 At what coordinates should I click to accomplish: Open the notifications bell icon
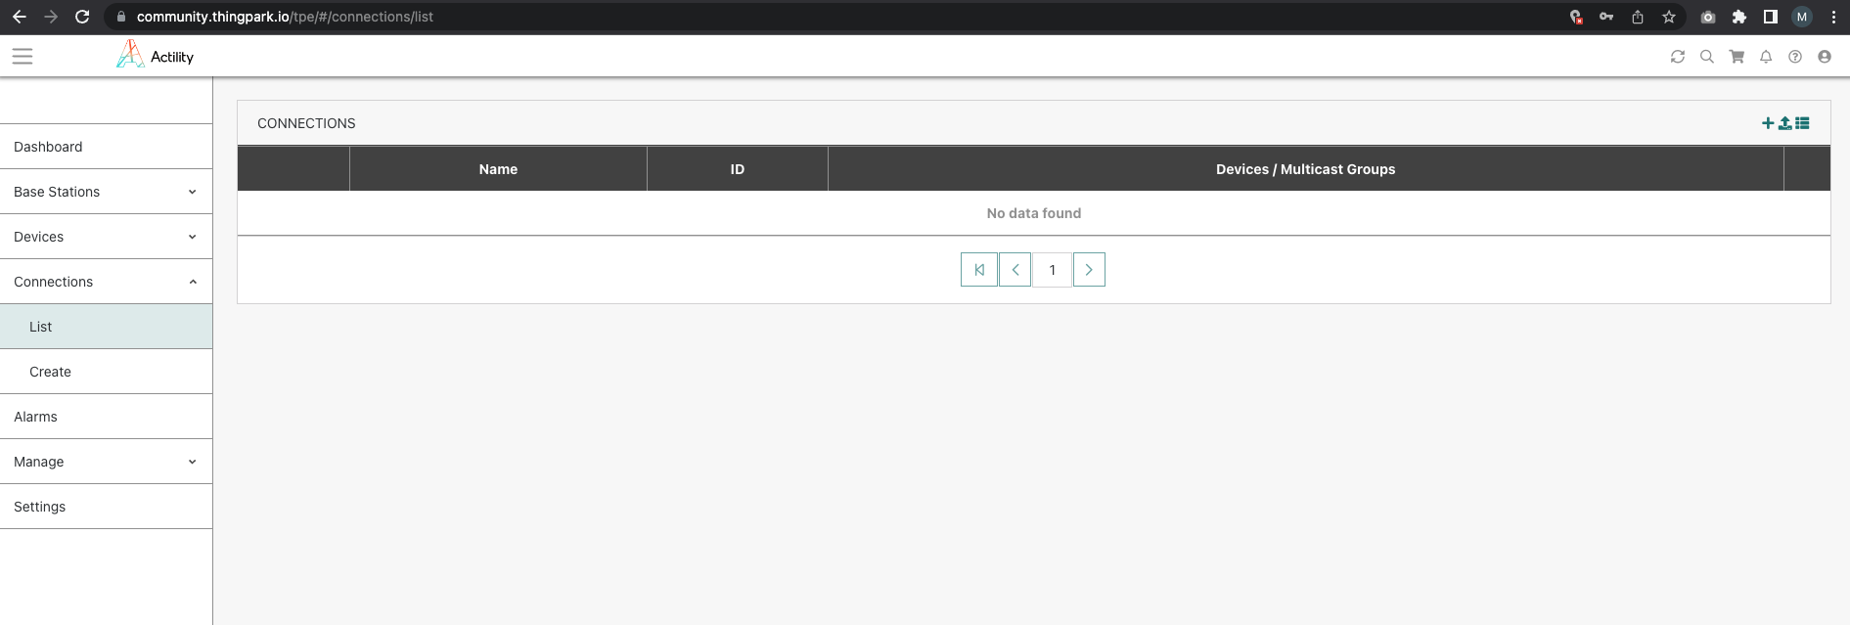tap(1766, 57)
